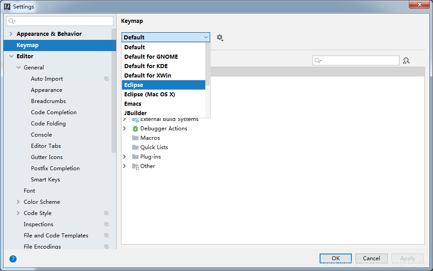Choose Default for KDE keymap
This screenshot has height=271, width=433.
tap(164, 66)
